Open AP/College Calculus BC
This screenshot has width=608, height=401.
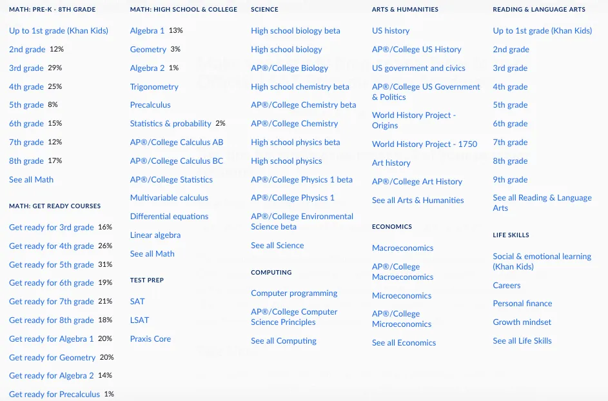coord(177,161)
